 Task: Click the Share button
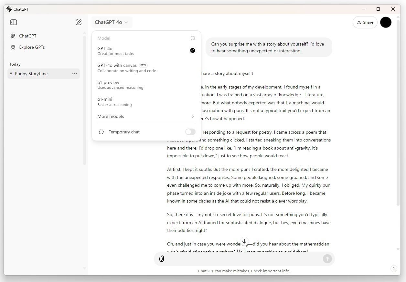pos(365,22)
